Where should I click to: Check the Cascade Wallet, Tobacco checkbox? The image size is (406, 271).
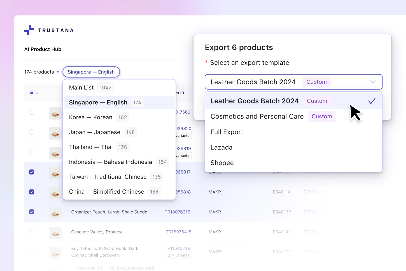[32, 232]
